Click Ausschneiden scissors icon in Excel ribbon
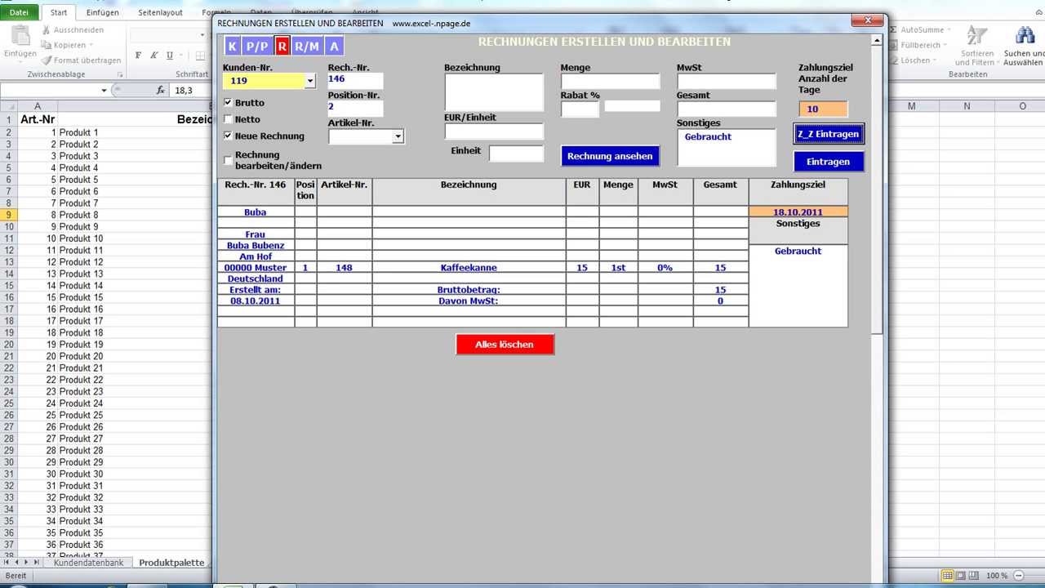1045x588 pixels. pyautogui.click(x=47, y=30)
